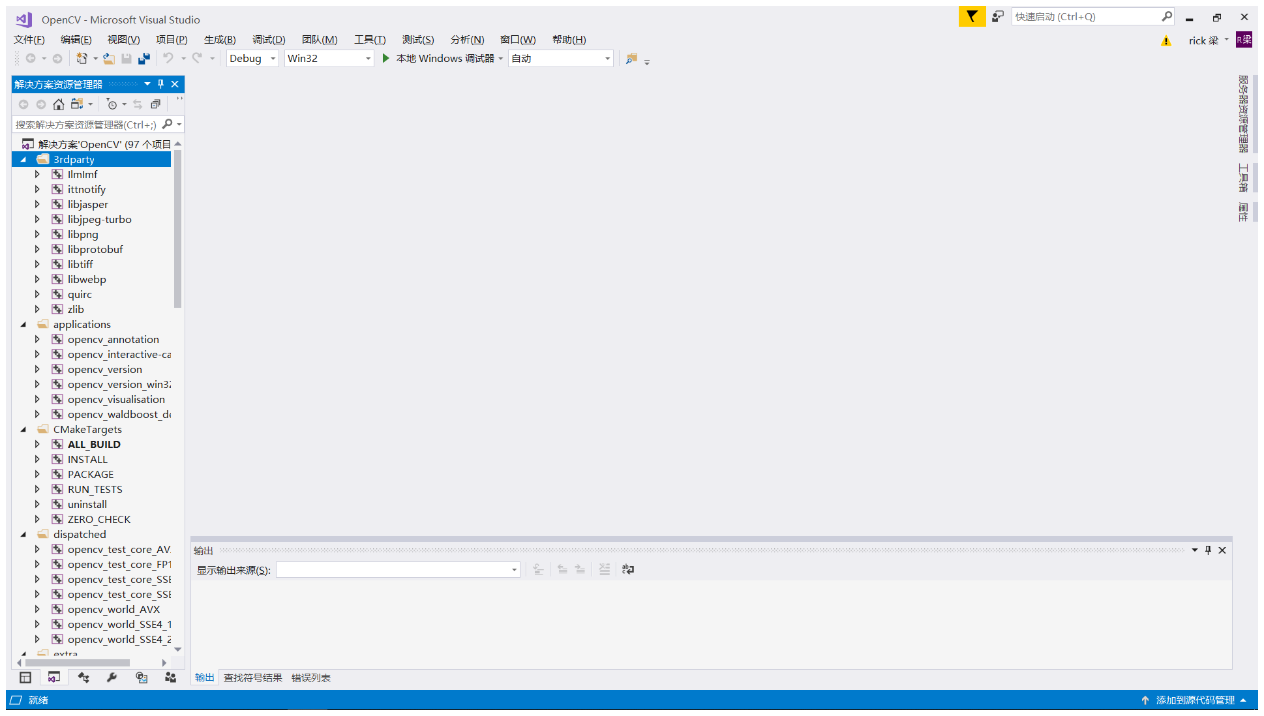Open the Property Manager wrench tab icon

[x=112, y=678]
